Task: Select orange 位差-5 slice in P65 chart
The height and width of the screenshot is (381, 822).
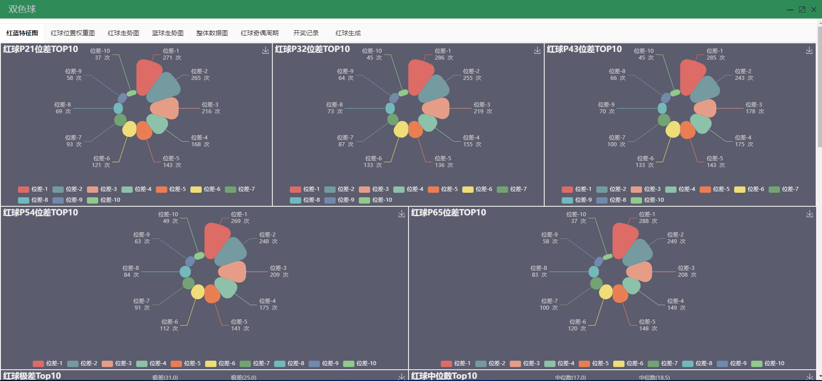Action: (x=620, y=293)
